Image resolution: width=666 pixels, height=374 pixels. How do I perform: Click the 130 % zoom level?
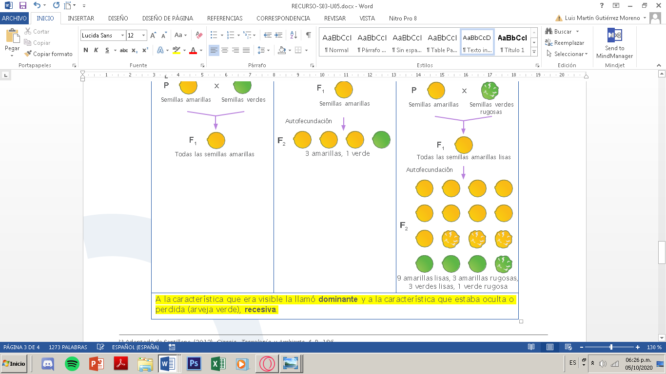(654, 347)
